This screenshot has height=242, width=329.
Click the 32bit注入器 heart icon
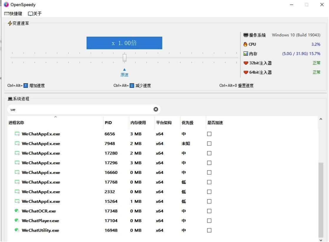[x=246, y=63]
